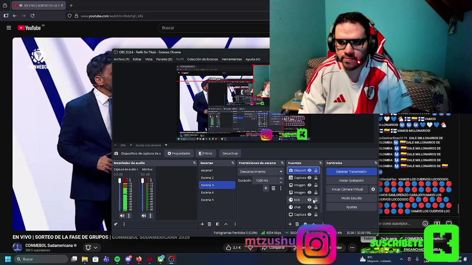Lock the kick source

[316, 200]
